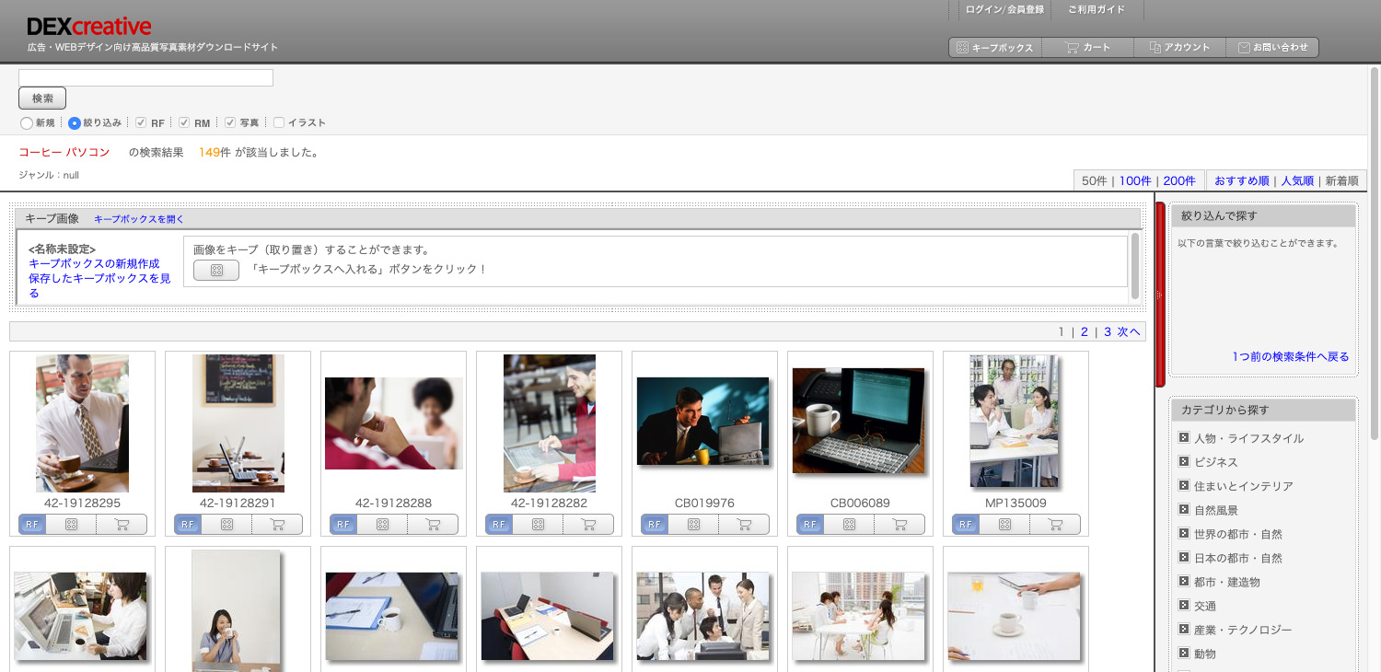Sort results by おすすめ順

pyautogui.click(x=1242, y=181)
